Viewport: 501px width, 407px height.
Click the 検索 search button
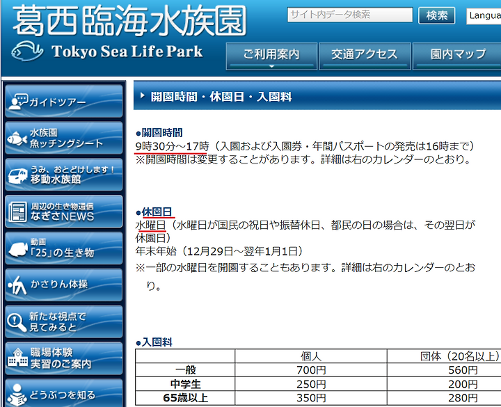[436, 15]
